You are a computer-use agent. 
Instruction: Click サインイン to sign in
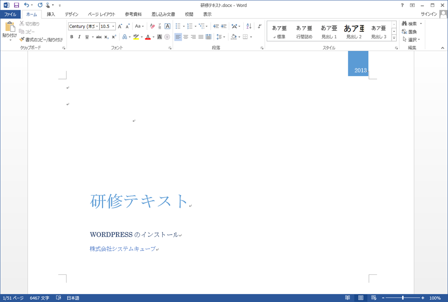(429, 14)
